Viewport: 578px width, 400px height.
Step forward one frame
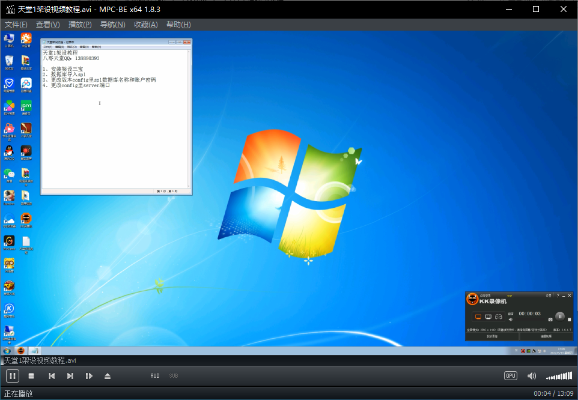click(x=89, y=376)
